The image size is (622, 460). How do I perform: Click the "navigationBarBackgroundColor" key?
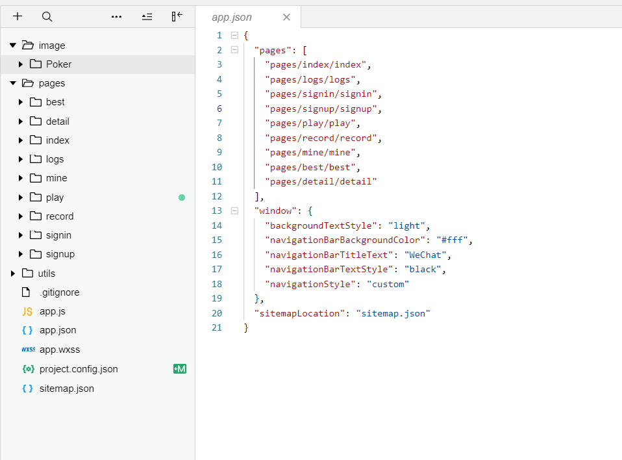(x=345, y=240)
